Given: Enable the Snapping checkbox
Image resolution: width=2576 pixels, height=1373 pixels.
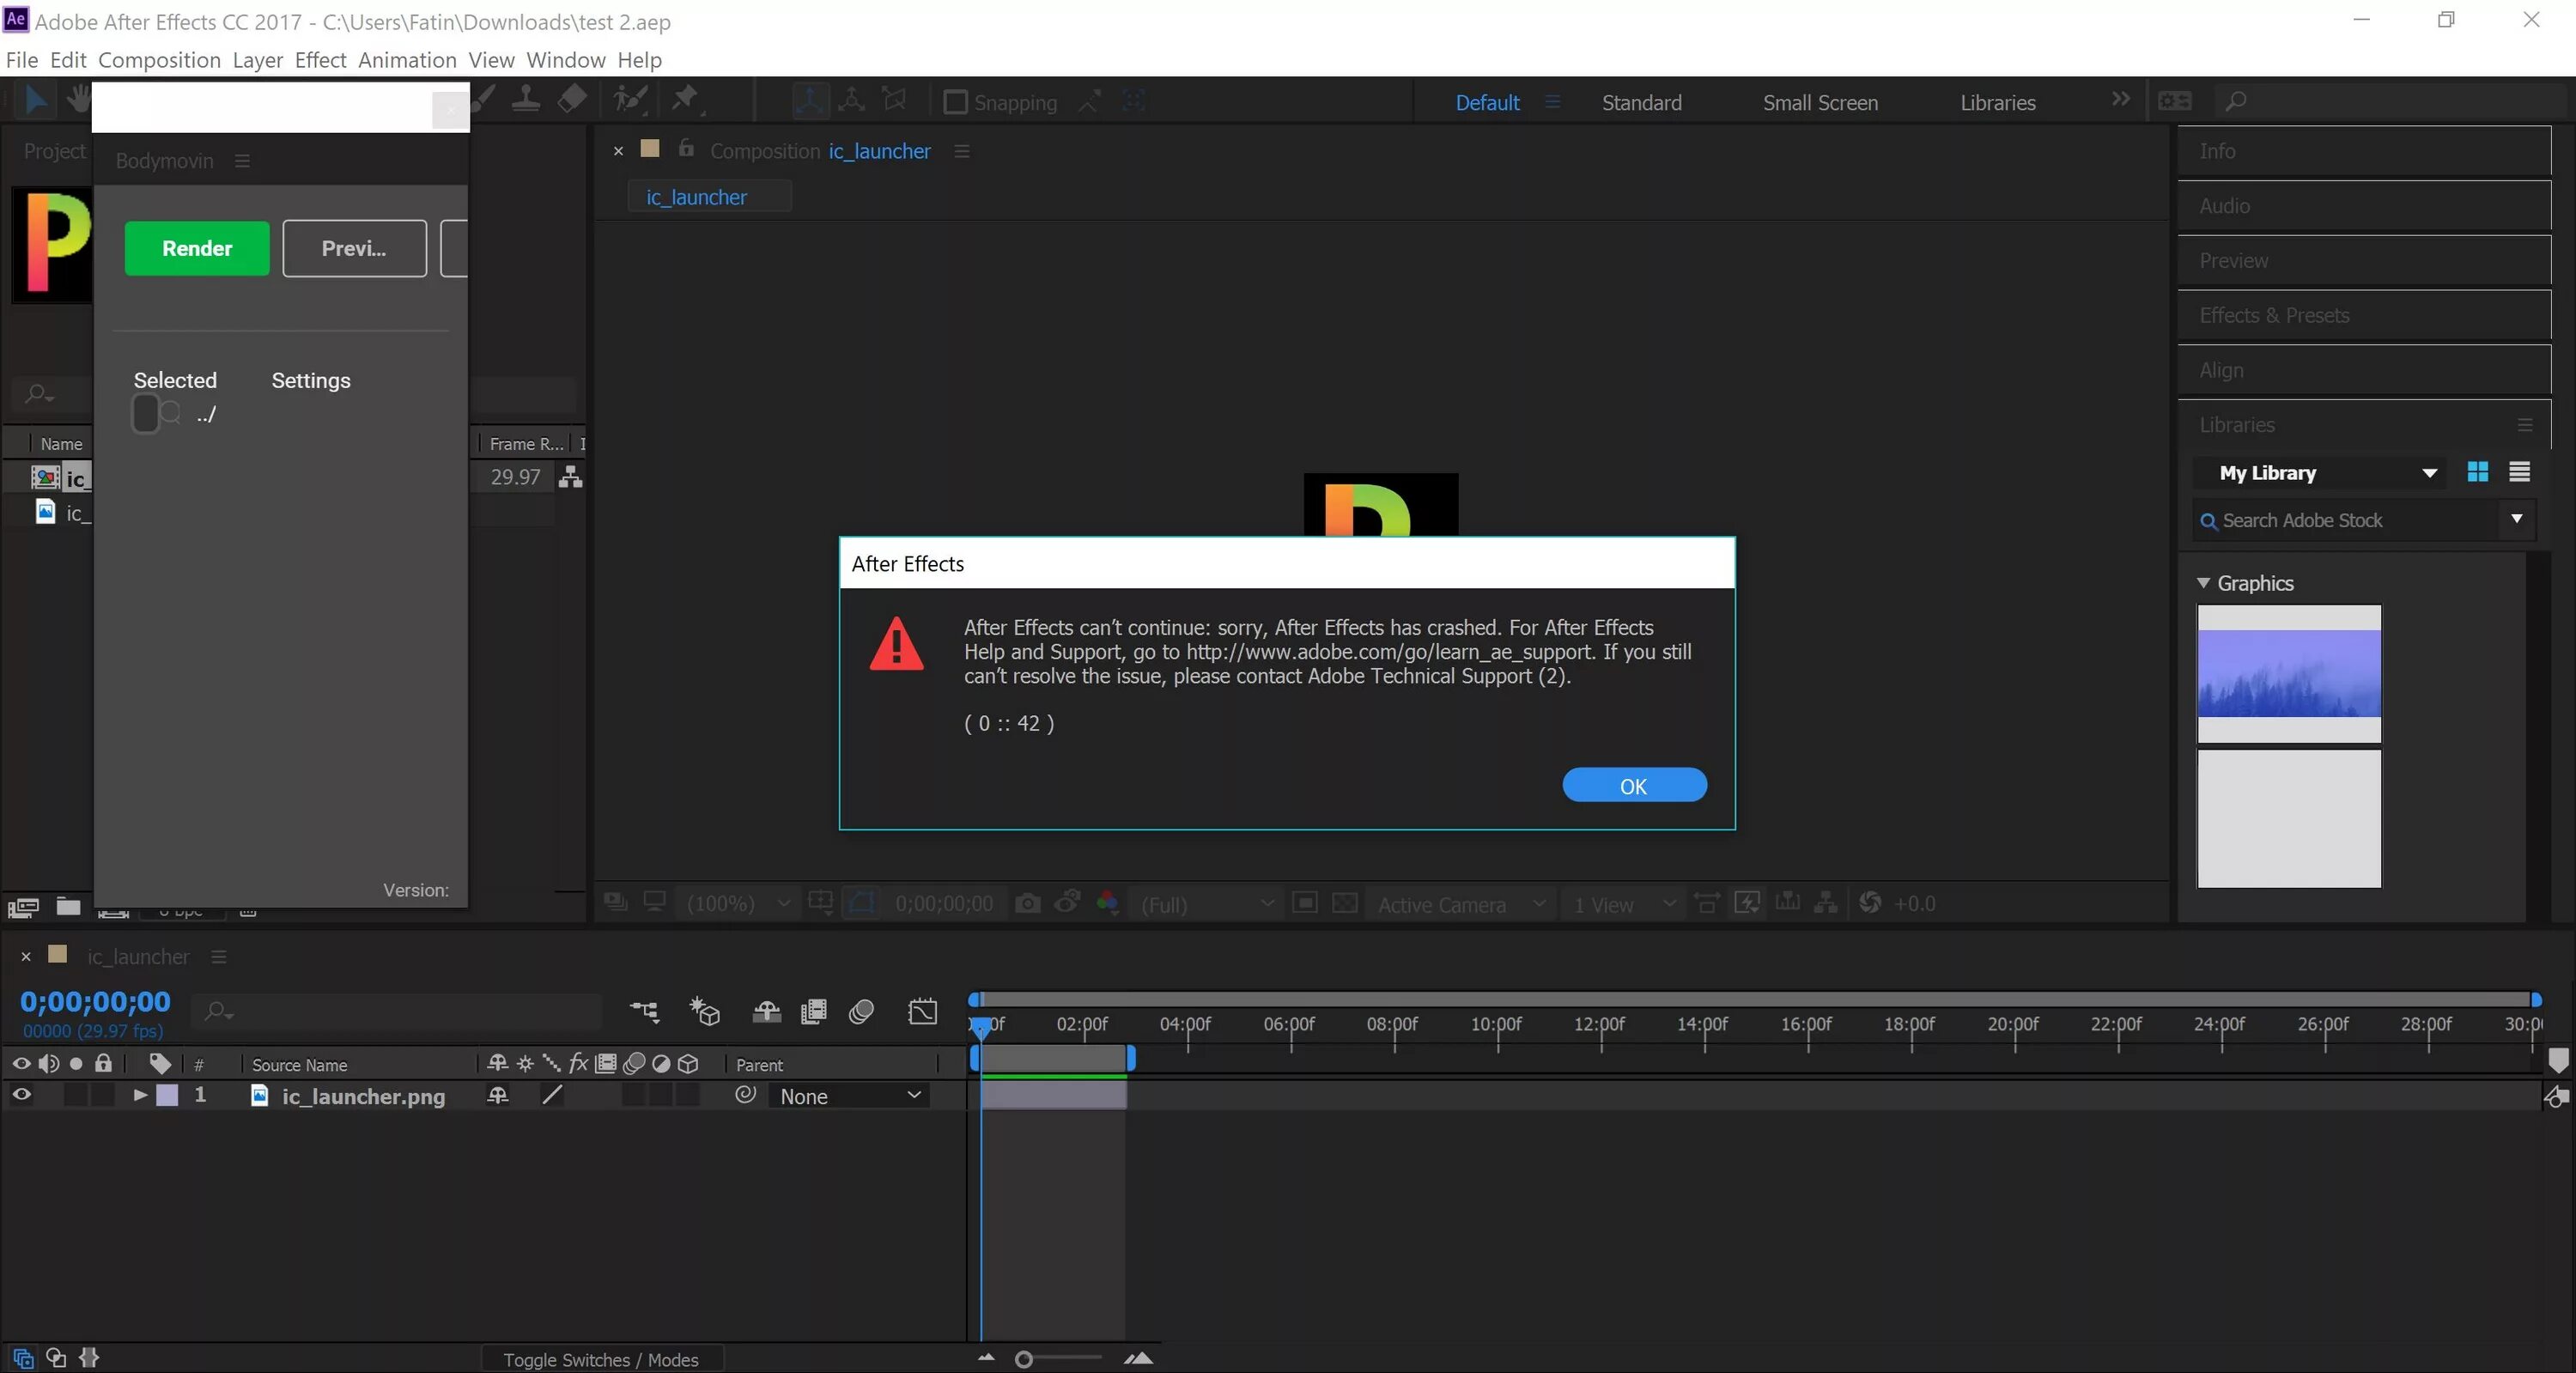Looking at the screenshot, I should (955, 102).
